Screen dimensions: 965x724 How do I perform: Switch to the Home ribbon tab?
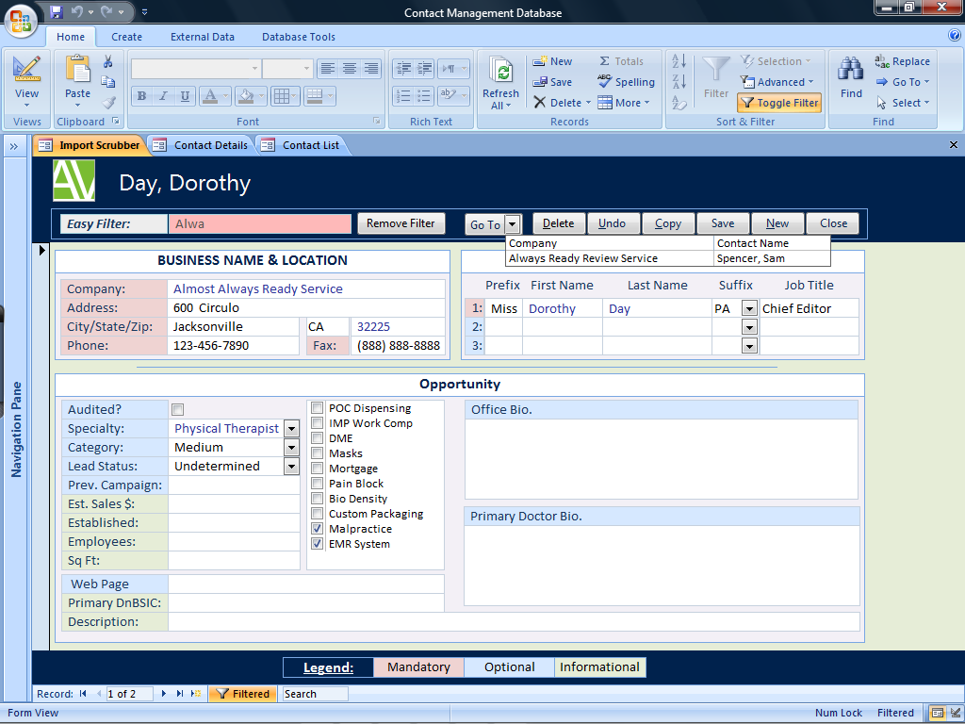pyautogui.click(x=71, y=37)
